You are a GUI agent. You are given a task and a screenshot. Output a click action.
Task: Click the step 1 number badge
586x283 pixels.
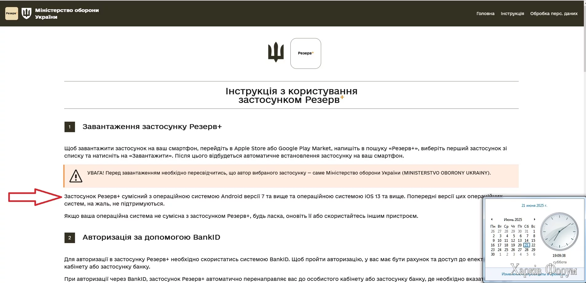[70, 127]
